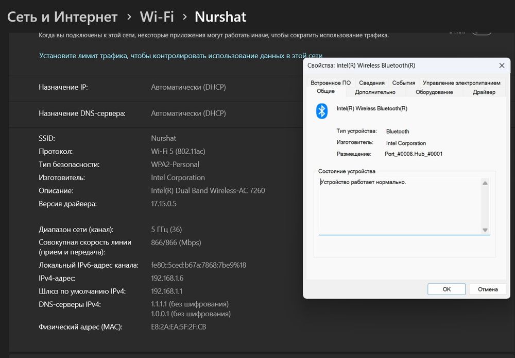This screenshot has width=515, height=358.
Task: Open the Встроенное ПО tab
Action: click(331, 83)
